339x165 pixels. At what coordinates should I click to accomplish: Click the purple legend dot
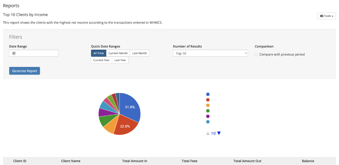click(208, 116)
